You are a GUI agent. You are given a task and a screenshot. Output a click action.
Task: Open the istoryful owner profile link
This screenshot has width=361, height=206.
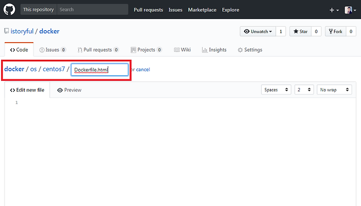pyautogui.click(x=22, y=31)
